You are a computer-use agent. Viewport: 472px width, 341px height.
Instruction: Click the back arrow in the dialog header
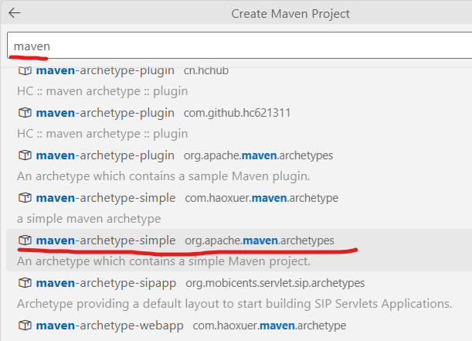pos(15,13)
